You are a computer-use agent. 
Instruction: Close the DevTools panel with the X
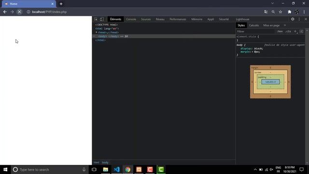(306, 19)
